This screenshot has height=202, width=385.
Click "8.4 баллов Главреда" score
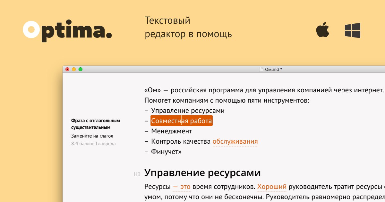pyautogui.click(x=93, y=144)
